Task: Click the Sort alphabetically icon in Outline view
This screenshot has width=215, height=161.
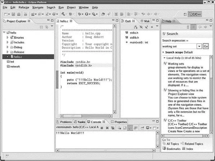Action: pyautogui.click(x=136, y=27)
